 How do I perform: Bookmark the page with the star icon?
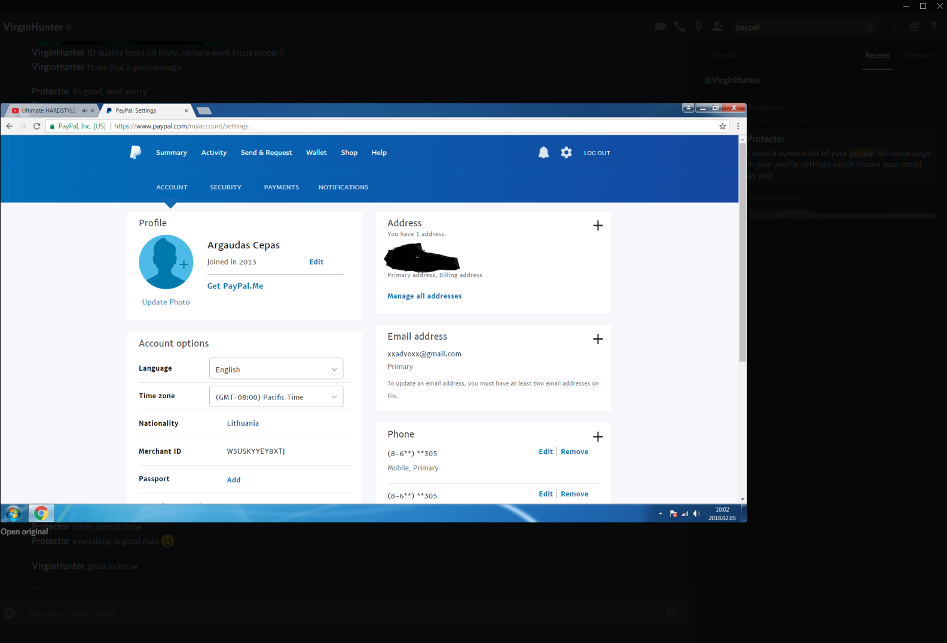point(723,126)
